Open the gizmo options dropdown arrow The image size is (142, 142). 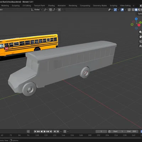118,10
